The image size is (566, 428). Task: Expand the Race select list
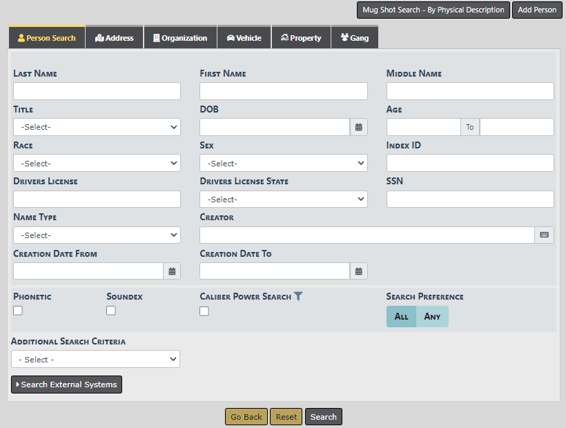pos(97,164)
